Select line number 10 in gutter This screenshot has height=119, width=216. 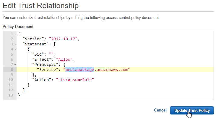(x=11, y=80)
